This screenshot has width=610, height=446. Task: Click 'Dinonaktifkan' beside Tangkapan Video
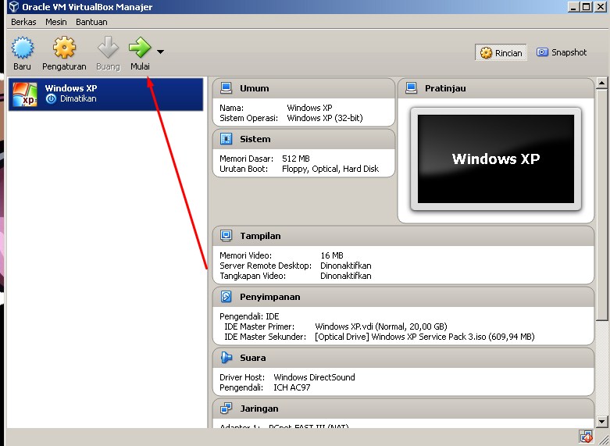click(x=345, y=276)
